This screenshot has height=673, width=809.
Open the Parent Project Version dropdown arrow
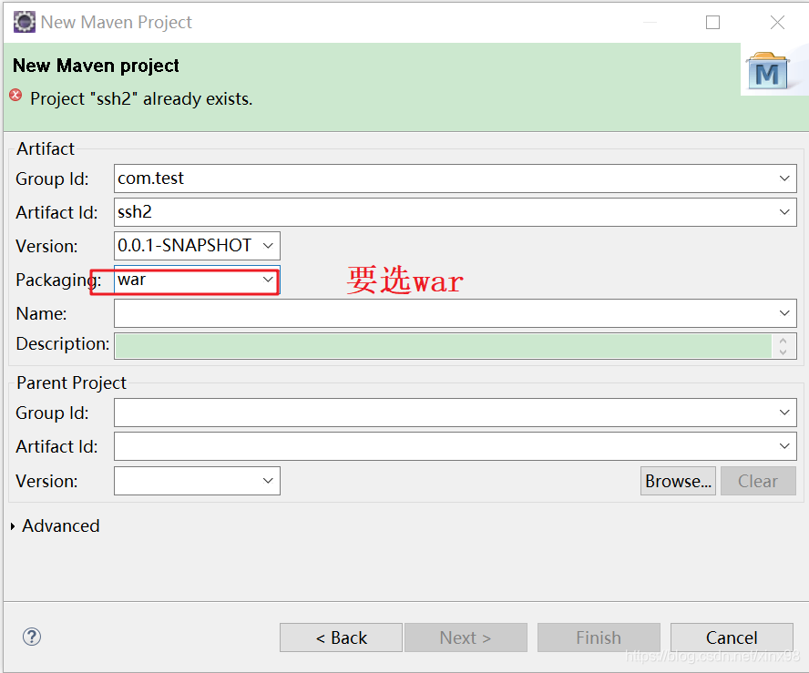(268, 481)
